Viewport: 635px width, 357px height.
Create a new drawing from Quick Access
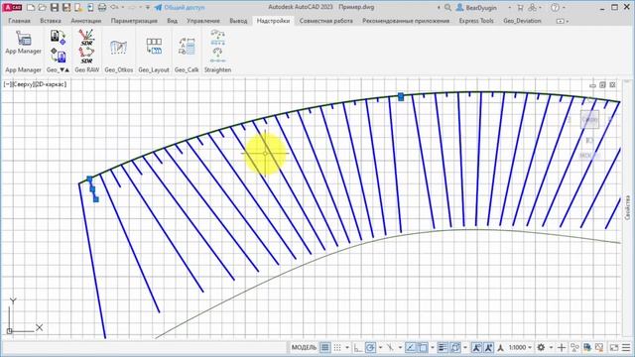click(x=31, y=7)
